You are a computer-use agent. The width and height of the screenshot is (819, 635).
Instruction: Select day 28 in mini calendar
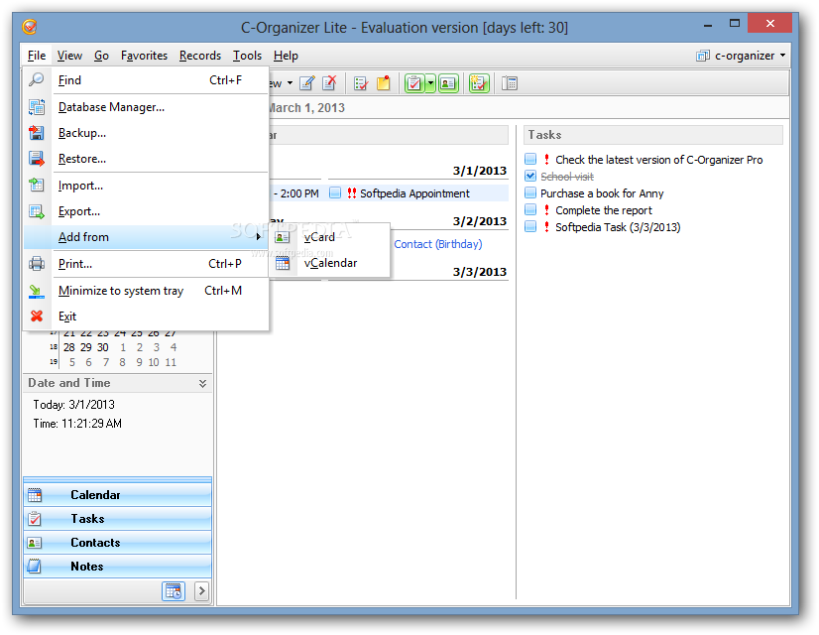tap(69, 347)
